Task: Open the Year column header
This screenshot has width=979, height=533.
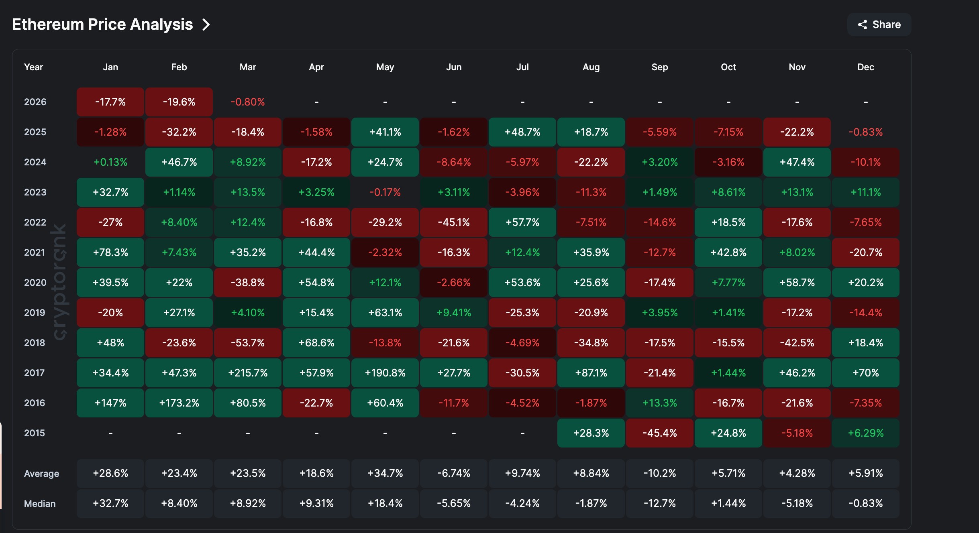Action: pyautogui.click(x=33, y=67)
